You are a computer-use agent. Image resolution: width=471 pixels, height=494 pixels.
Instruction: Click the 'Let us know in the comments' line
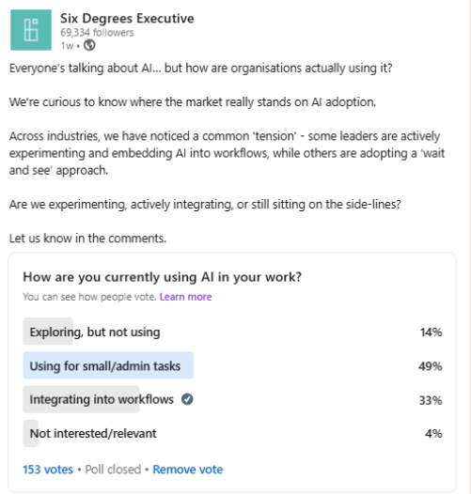coord(87,239)
